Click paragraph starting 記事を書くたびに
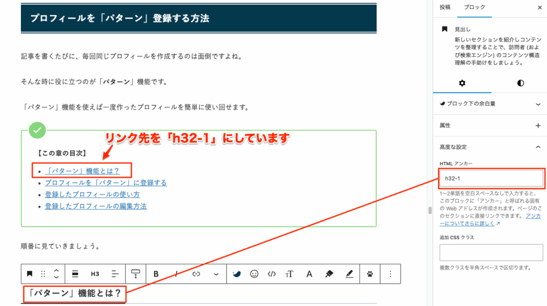Image resolution: width=547 pixels, height=306 pixels. point(132,57)
